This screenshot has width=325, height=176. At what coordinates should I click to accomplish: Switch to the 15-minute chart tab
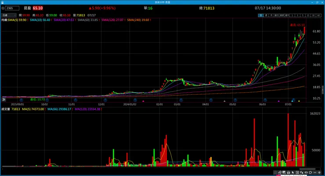(x=308, y=15)
